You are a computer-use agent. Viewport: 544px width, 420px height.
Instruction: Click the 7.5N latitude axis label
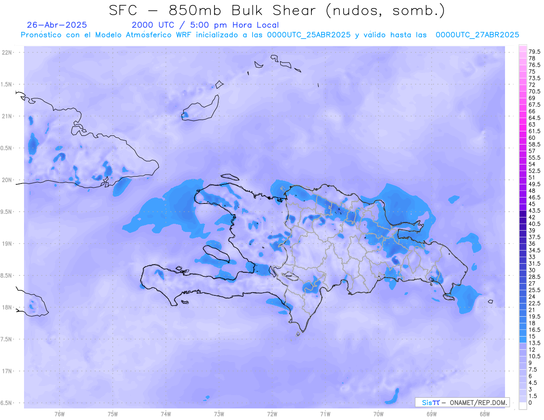6,339
